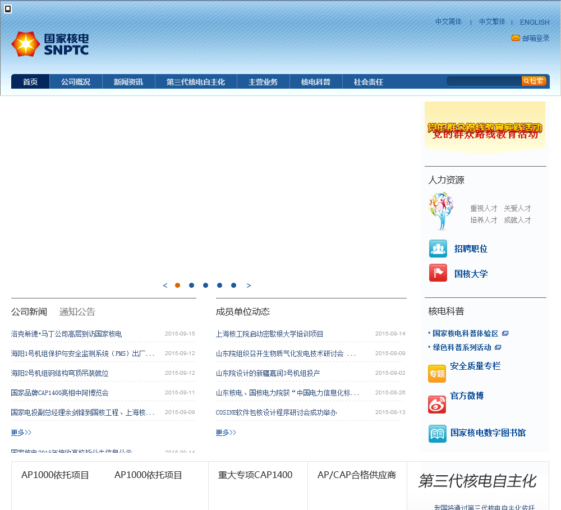This screenshot has height=510, width=561.
Task: Select the fifth carousel dot
Action: coord(233,285)
